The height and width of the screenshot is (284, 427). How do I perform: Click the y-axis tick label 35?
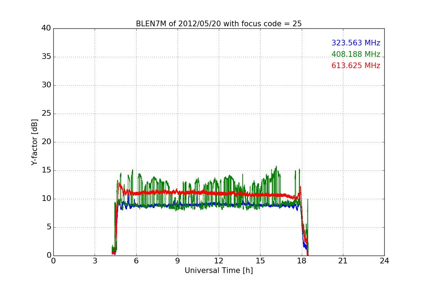46,57
